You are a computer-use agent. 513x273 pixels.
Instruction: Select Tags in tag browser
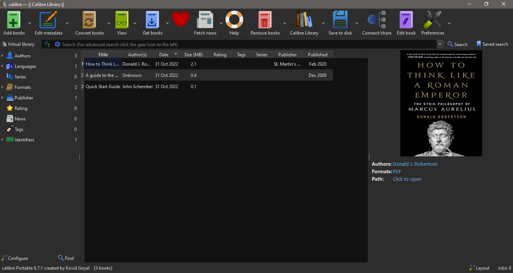click(19, 129)
